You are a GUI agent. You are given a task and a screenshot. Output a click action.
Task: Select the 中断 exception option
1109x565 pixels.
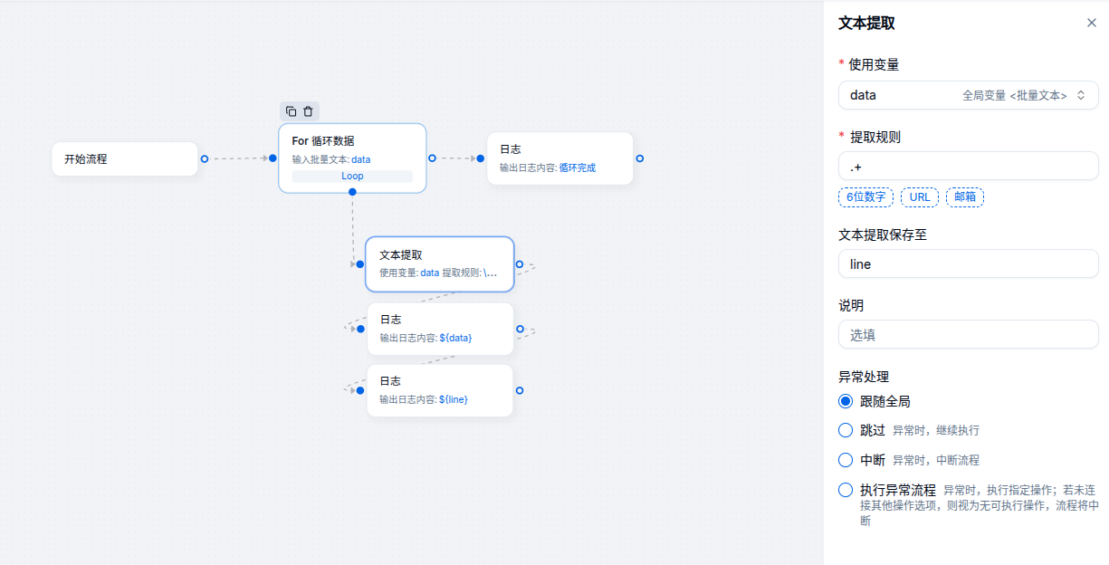[x=846, y=460]
